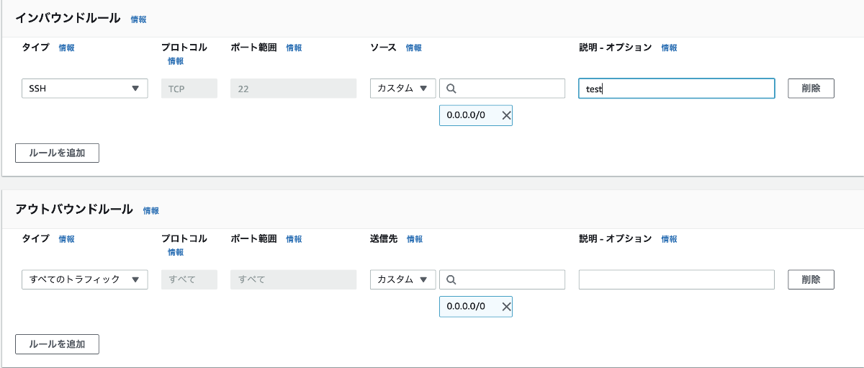864x368 pixels.
Task: Expand the outbound カスタム destination dropdown
Action: [402, 279]
